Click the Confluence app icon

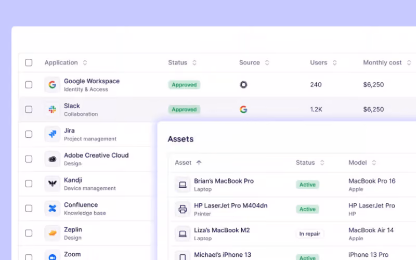click(53, 209)
